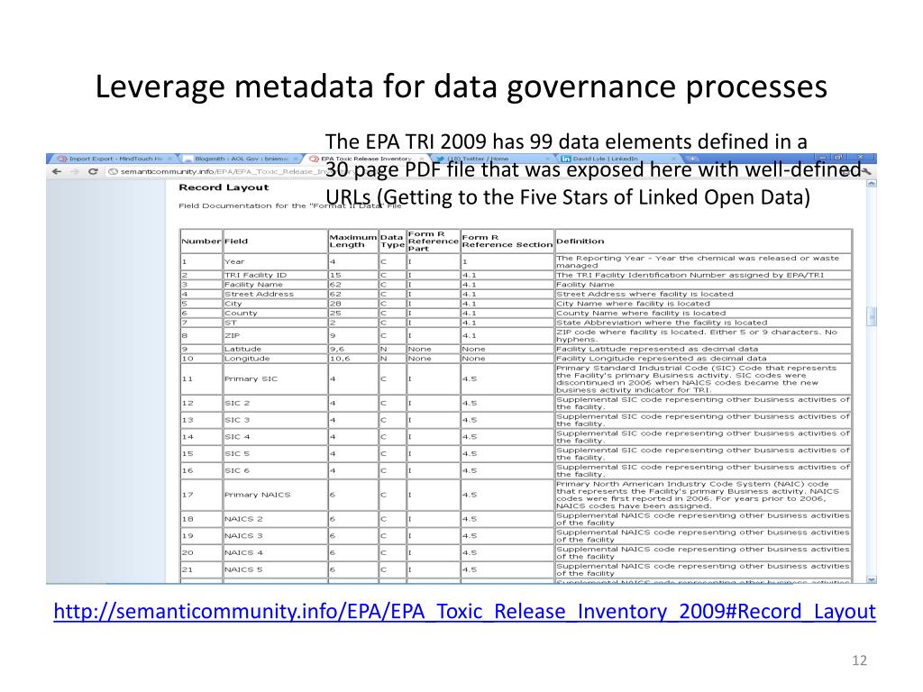The width and height of the screenshot is (923, 692).
Task: Click the Primary NAICS field cell
Action: click(275, 495)
